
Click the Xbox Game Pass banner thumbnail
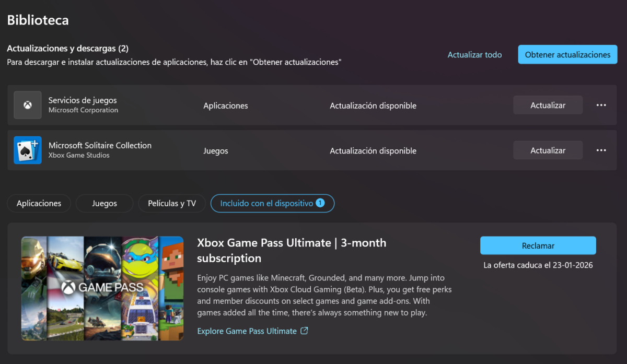102,288
